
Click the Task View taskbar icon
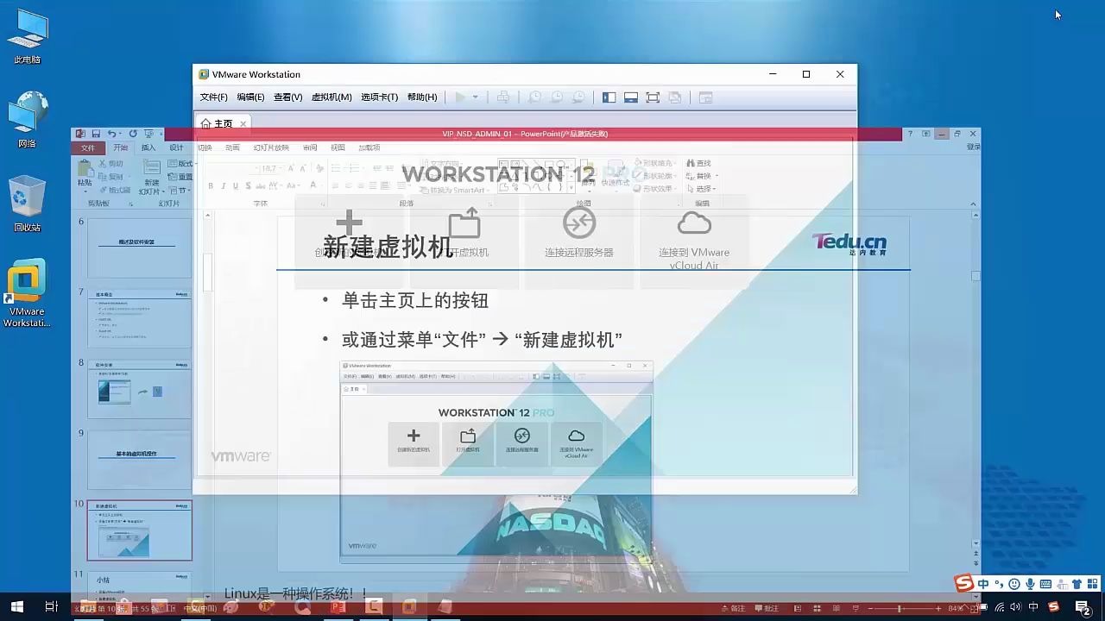[x=51, y=607]
